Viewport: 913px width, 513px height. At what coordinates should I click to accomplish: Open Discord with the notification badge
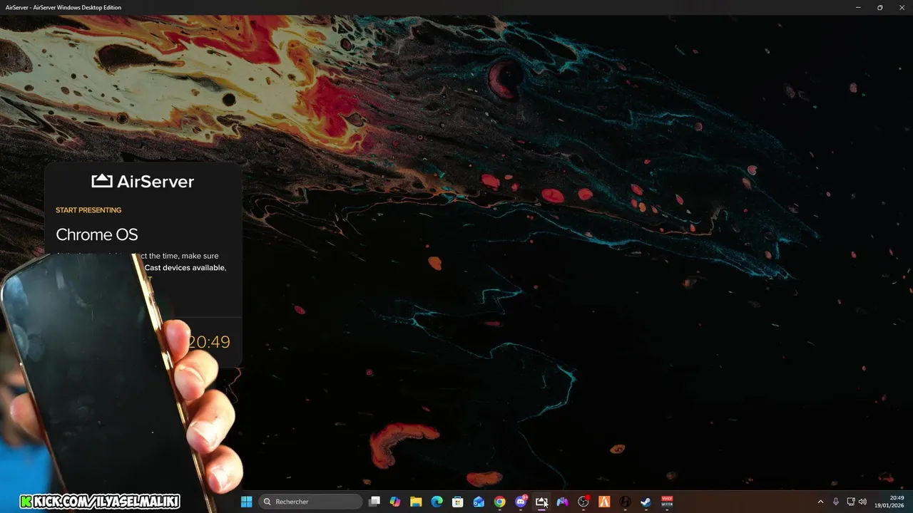click(x=521, y=502)
